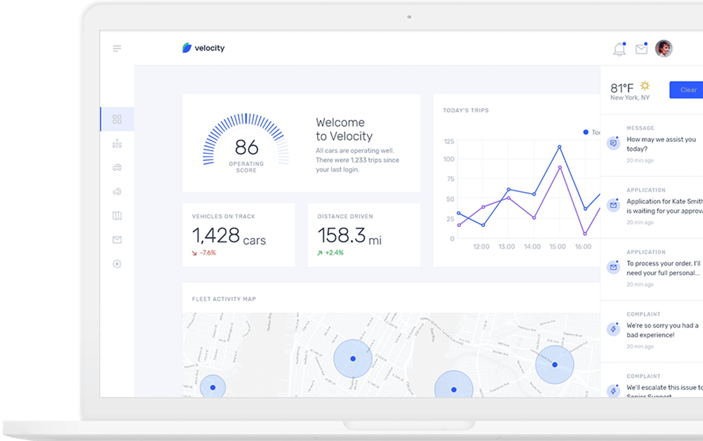Open the settings gear sidebar icon

[117, 264]
